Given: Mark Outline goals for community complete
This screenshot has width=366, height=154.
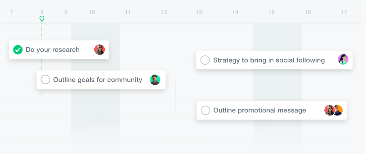Looking at the screenshot, I should pyautogui.click(x=45, y=80).
